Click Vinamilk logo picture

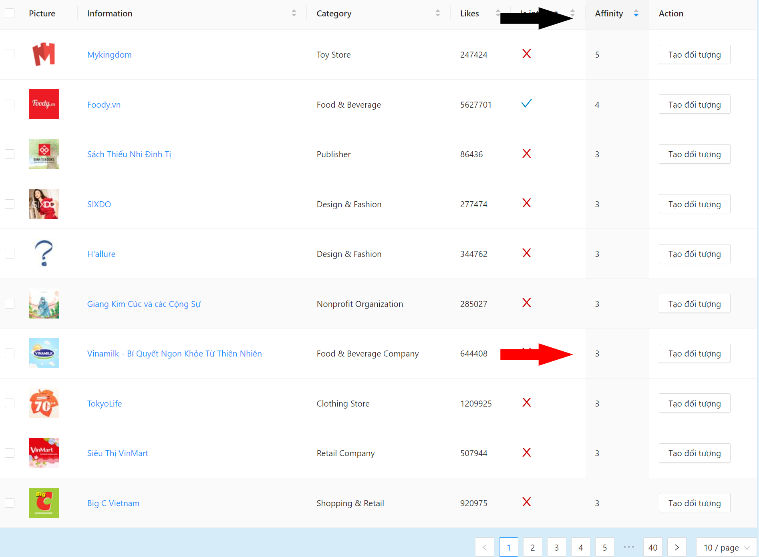pos(44,353)
